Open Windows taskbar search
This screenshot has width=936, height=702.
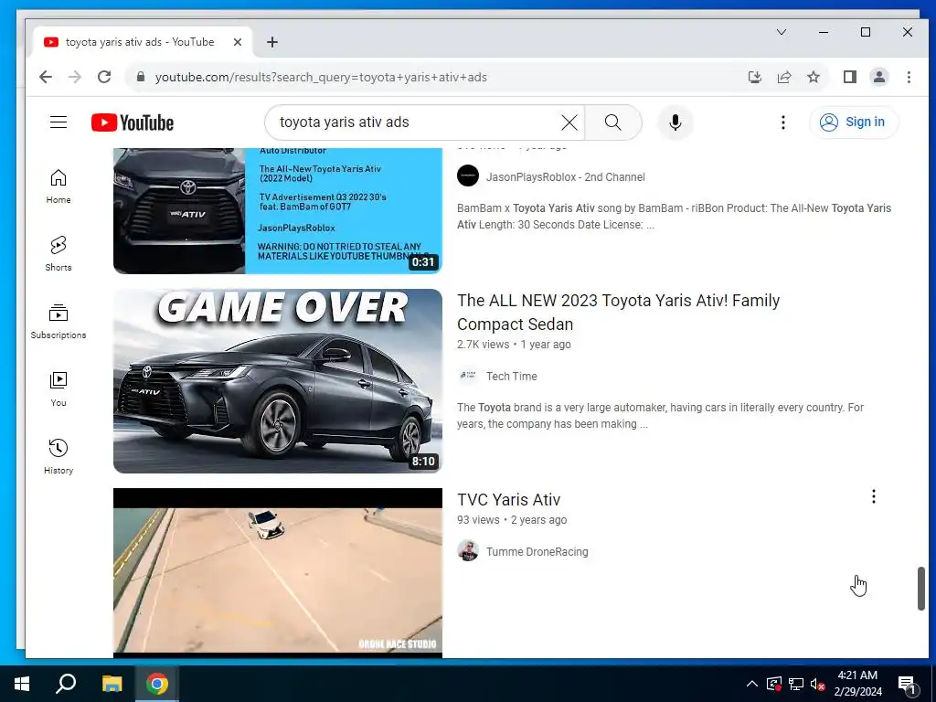click(x=66, y=684)
